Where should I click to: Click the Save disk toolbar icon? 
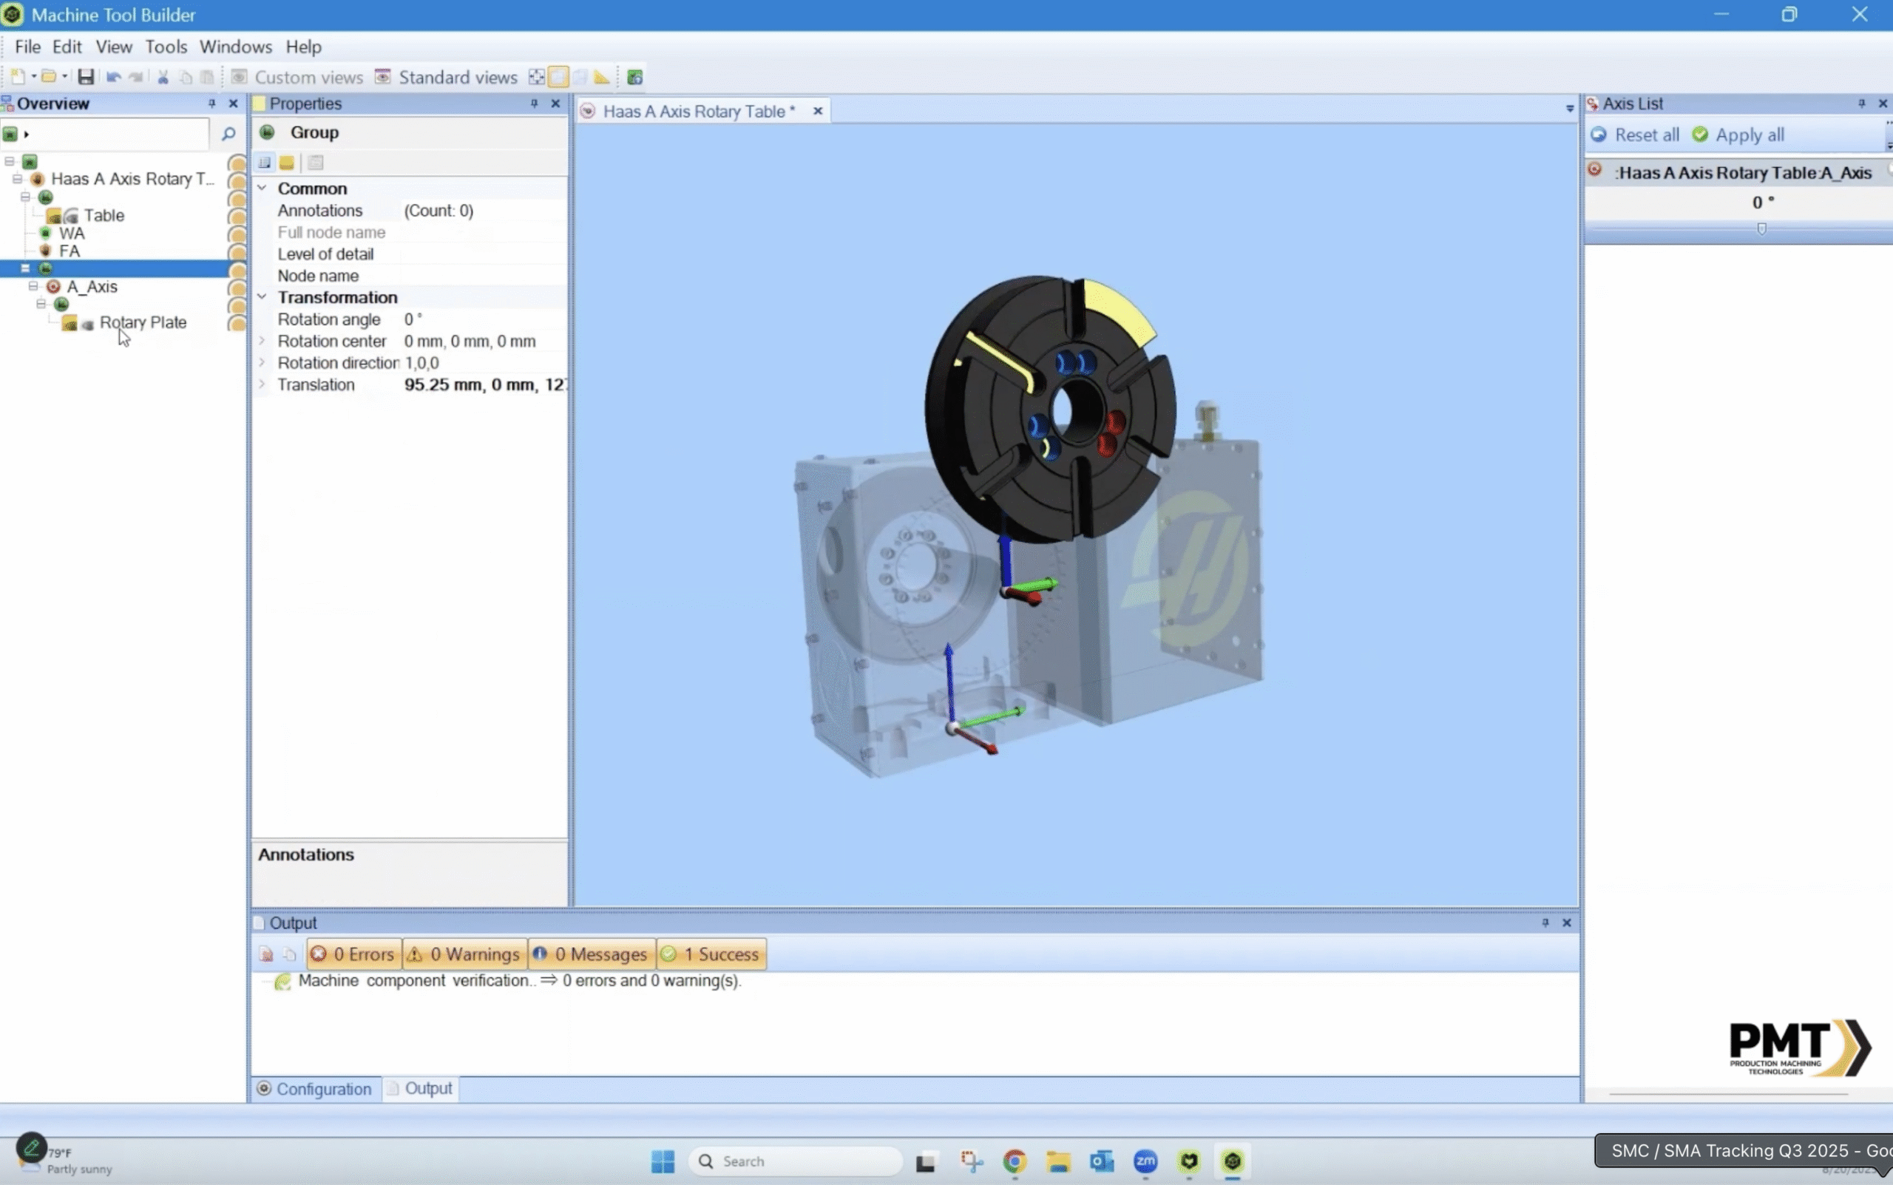[87, 77]
